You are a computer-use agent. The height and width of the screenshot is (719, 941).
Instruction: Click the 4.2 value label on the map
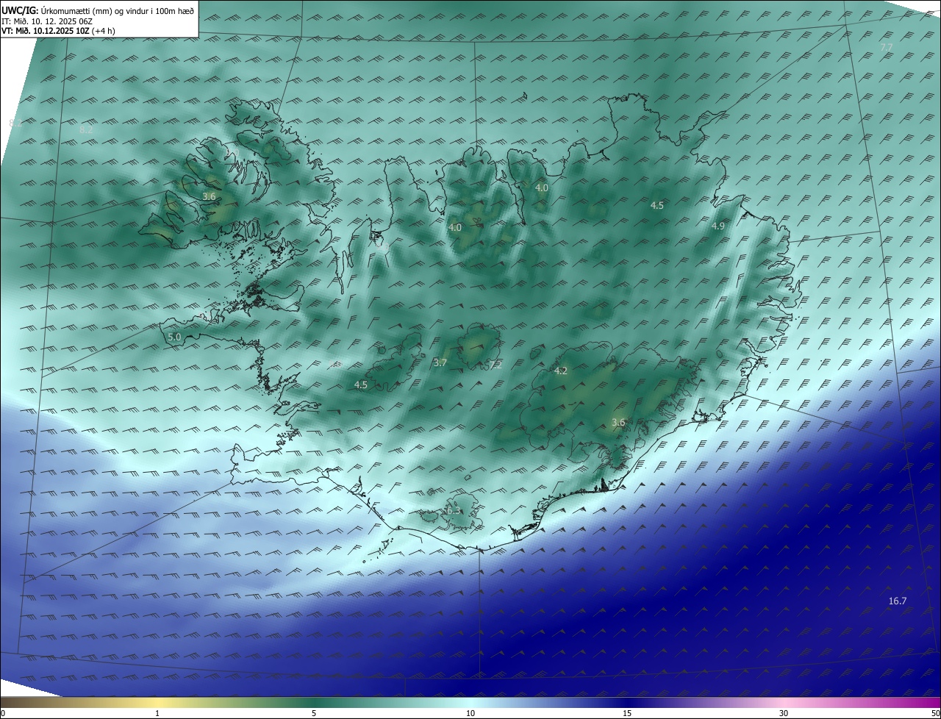(561, 371)
